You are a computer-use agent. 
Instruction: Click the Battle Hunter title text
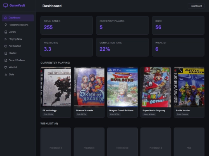(183, 111)
